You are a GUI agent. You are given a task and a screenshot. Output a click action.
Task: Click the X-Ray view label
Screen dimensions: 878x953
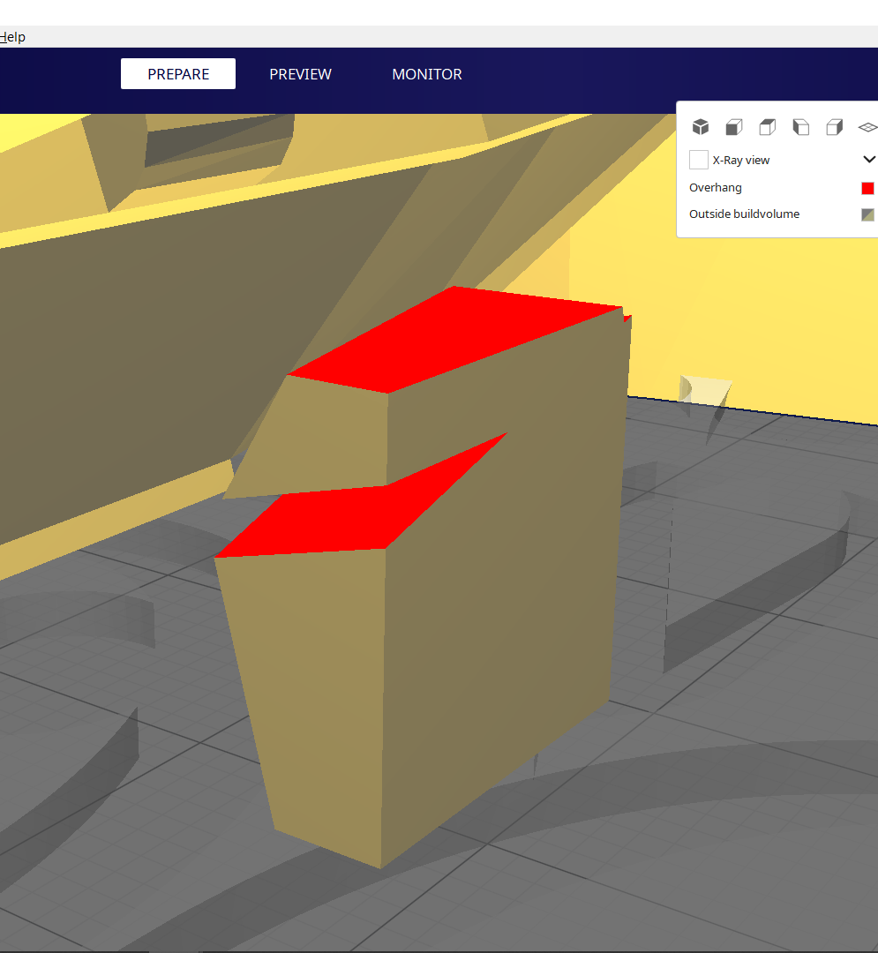[x=740, y=161]
